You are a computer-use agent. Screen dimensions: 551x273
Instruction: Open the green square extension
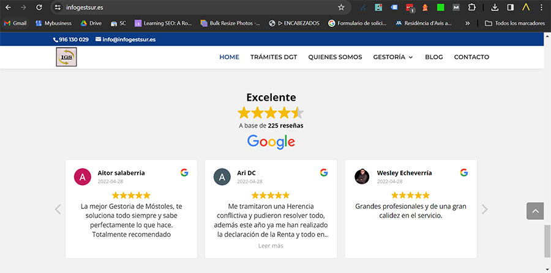pyautogui.click(x=440, y=7)
